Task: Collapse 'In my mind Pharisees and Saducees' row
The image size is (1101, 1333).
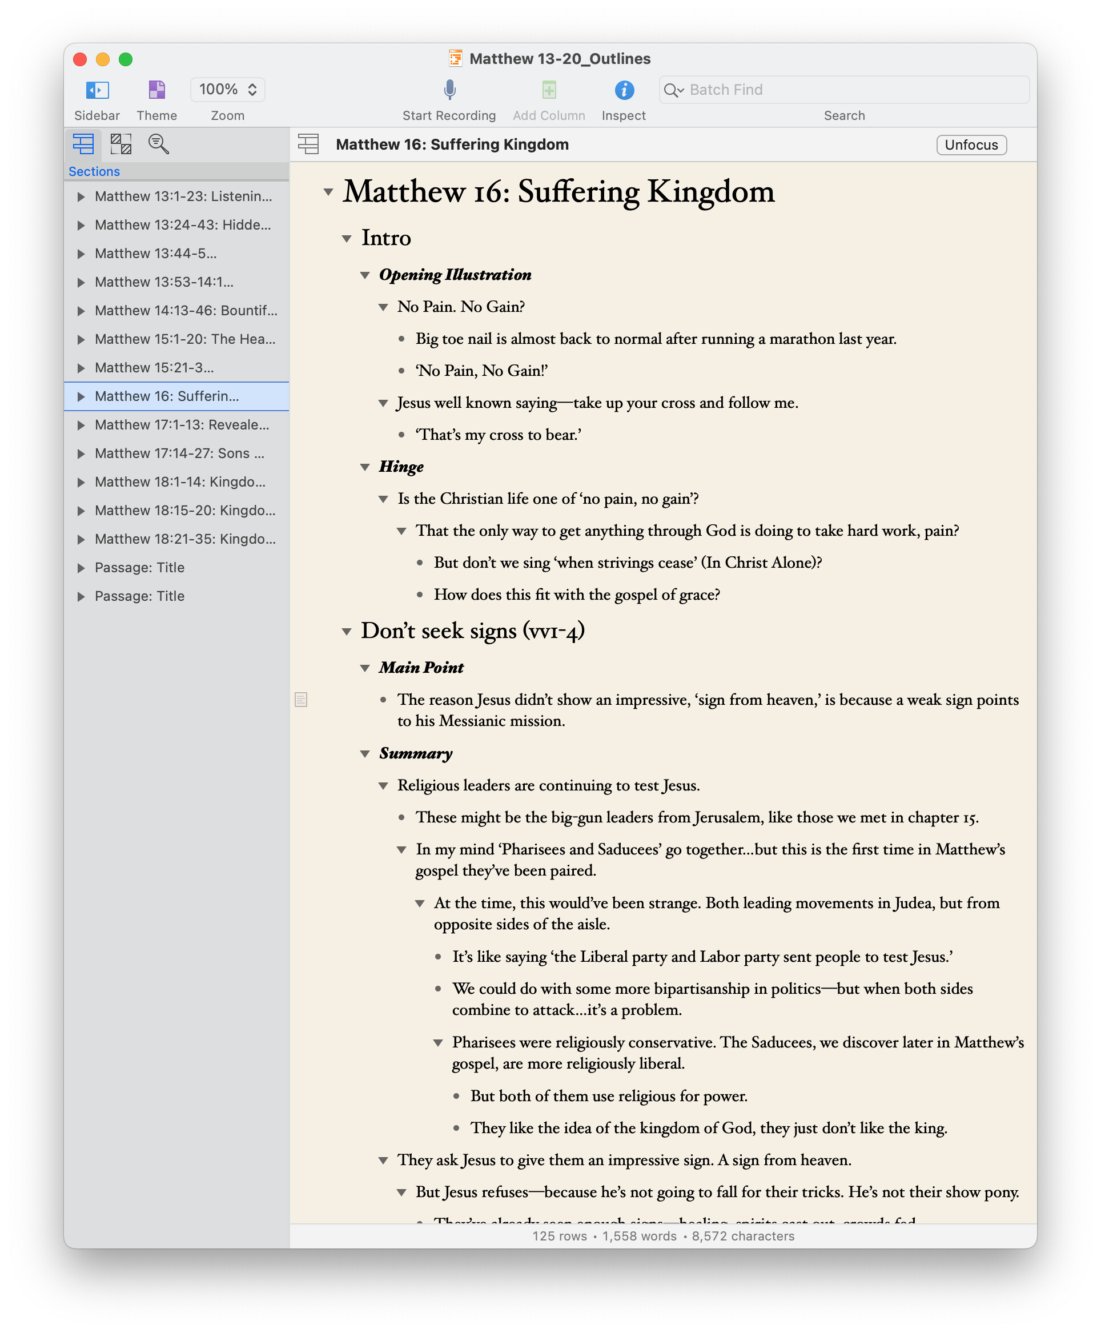Action: [401, 850]
